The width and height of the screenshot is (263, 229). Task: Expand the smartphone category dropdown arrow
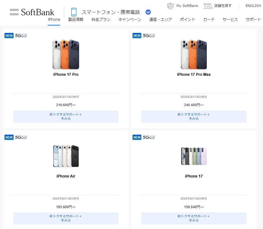(148, 12)
